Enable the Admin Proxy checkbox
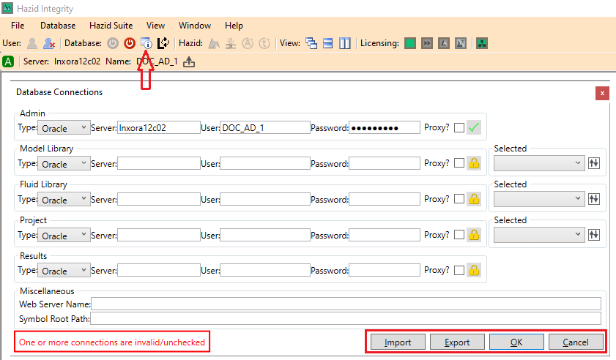Viewport: 616px width, 360px height. pyautogui.click(x=459, y=128)
